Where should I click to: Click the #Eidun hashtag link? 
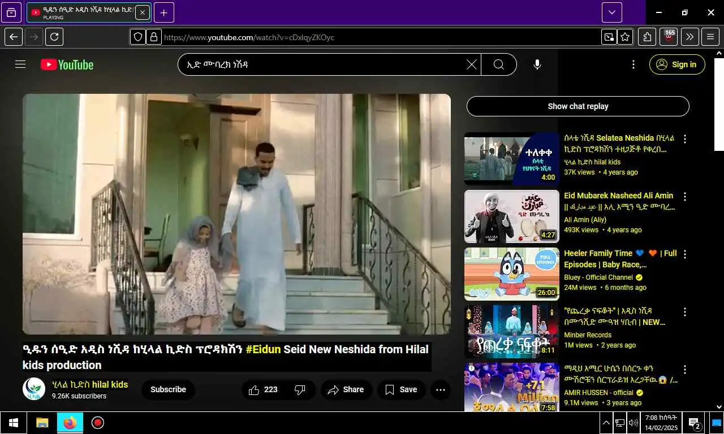(x=263, y=349)
